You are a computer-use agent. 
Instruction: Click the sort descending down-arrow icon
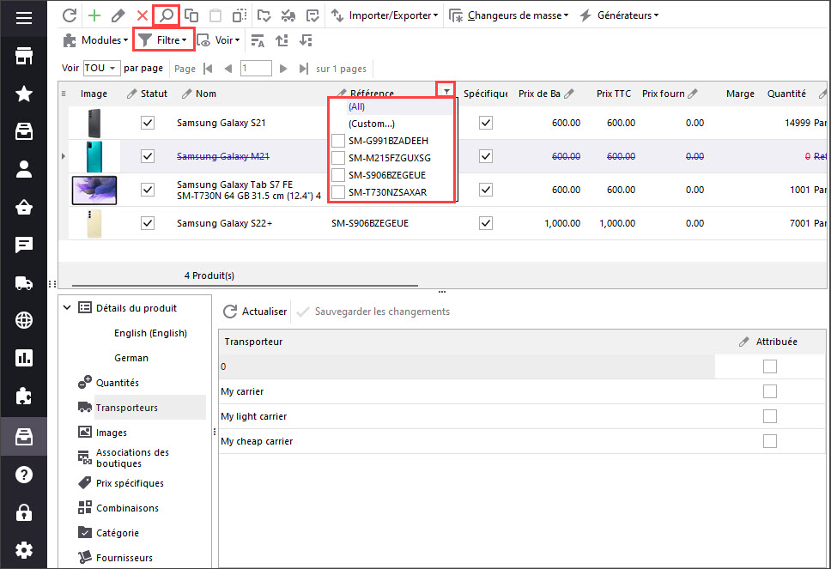(x=306, y=40)
